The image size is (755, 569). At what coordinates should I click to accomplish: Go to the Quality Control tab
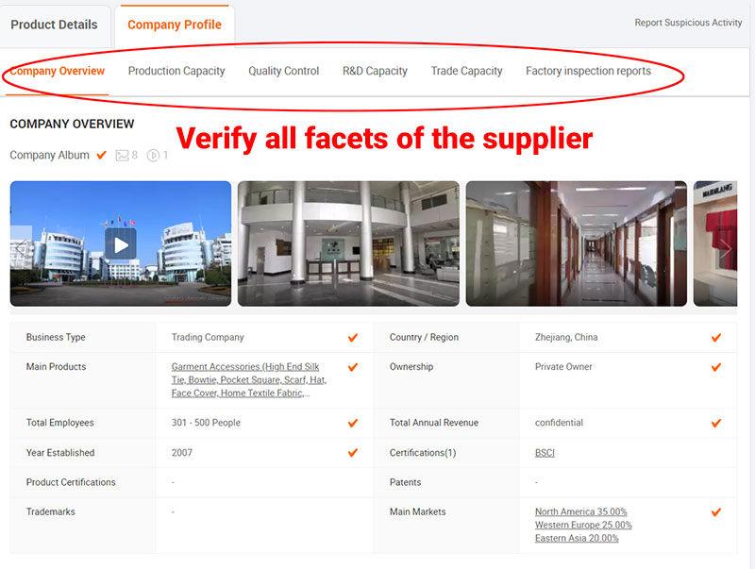point(283,71)
